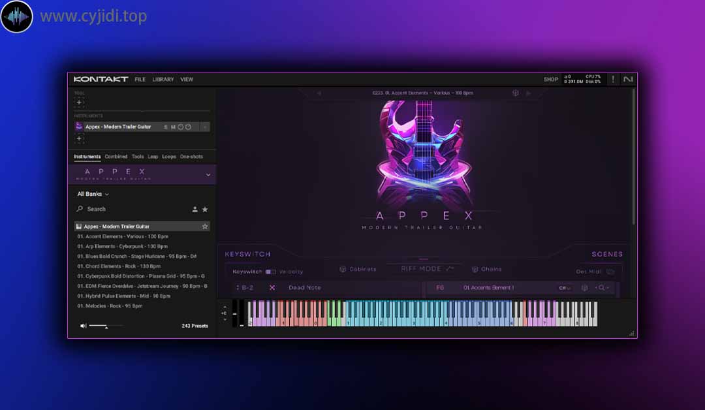Screen dimensions: 705x410
Task: Click the RIFF MODE button
Action: (427, 269)
